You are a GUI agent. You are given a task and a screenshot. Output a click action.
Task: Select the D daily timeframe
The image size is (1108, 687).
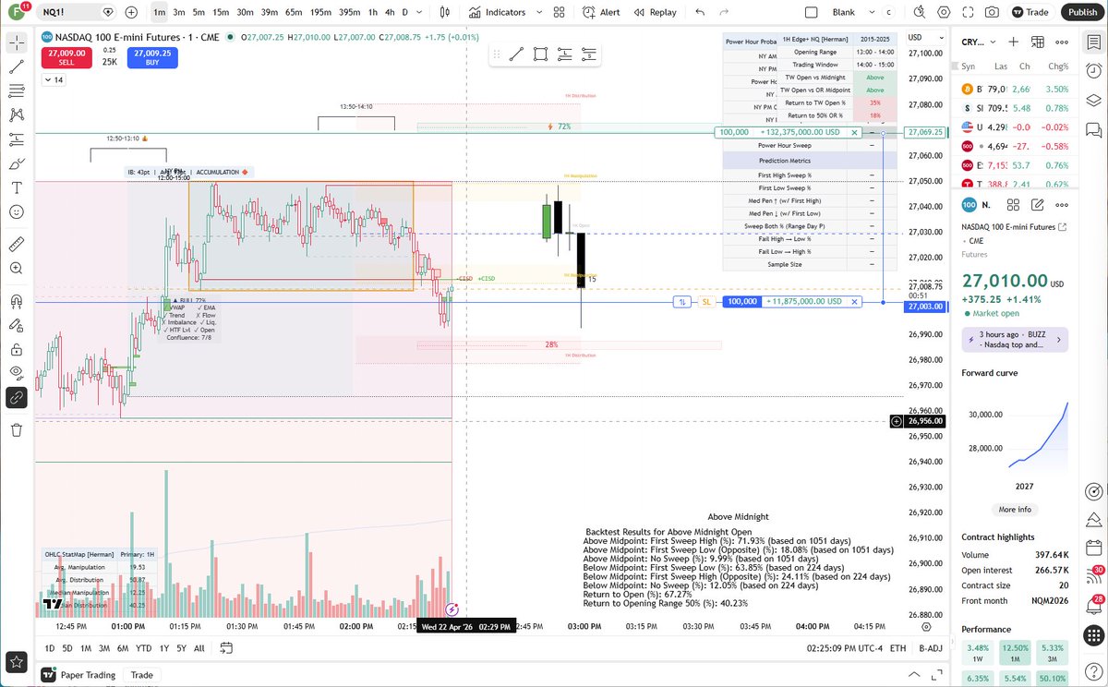tap(404, 12)
